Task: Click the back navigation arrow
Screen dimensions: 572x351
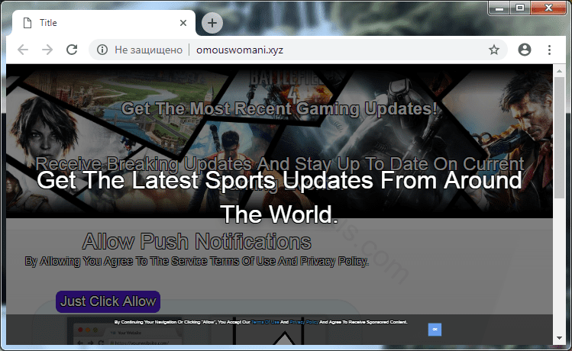Action: pos(23,50)
